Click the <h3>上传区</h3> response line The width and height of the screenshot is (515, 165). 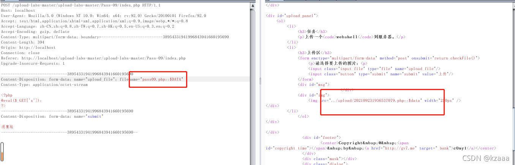click(x=315, y=53)
